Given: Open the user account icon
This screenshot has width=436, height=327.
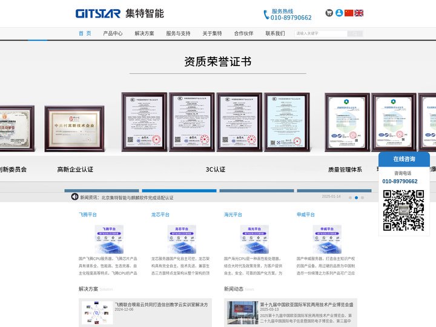Looking at the screenshot, I should pyautogui.click(x=339, y=13).
